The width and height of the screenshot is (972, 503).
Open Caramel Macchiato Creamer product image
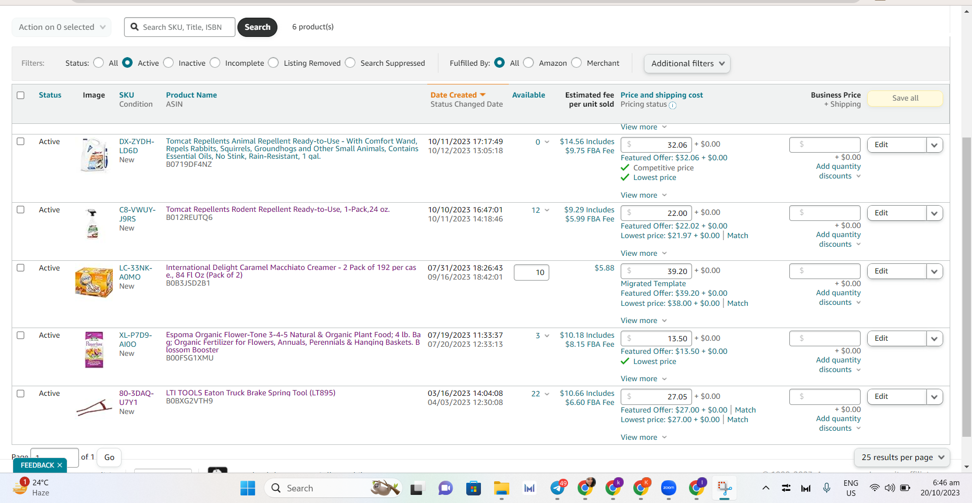coord(94,282)
